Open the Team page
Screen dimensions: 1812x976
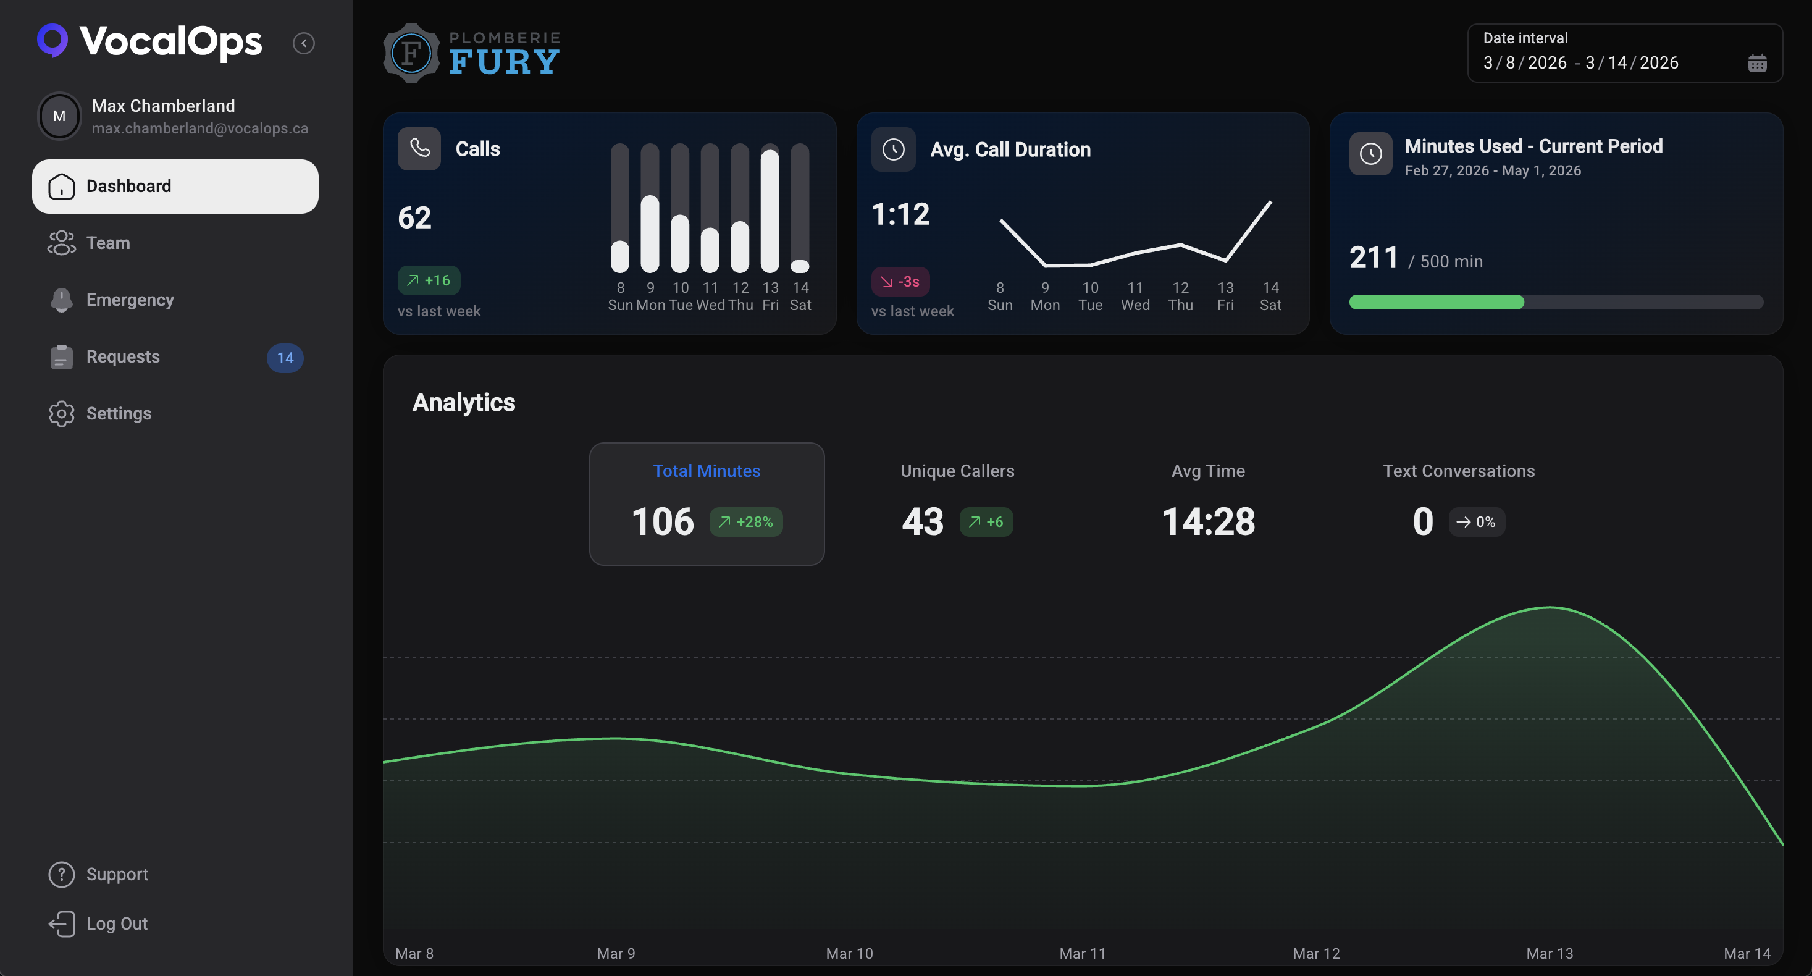107,243
